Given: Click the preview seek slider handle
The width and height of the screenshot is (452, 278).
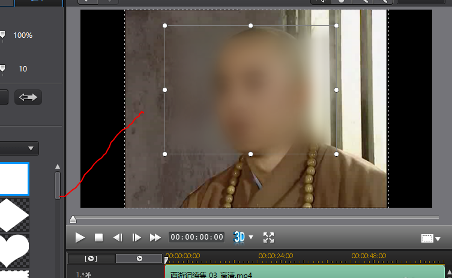Looking at the screenshot, I should [73, 220].
